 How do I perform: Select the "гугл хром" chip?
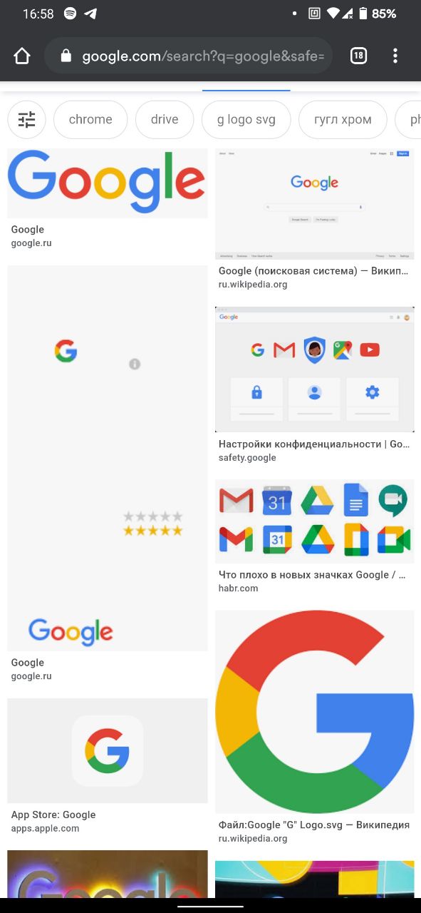click(x=343, y=120)
